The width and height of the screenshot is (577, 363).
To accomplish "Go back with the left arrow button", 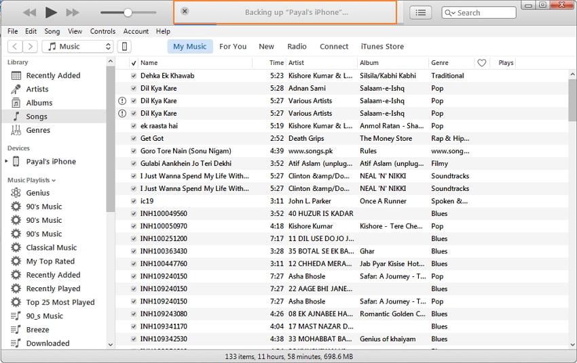I will (x=15, y=46).
